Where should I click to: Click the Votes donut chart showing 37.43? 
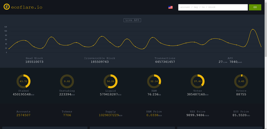(198, 81)
